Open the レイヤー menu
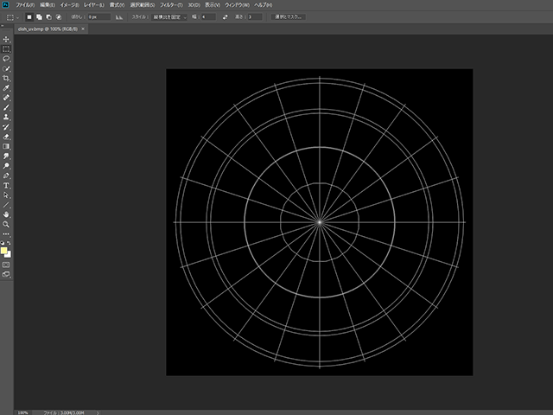553x415 pixels. tap(94, 5)
